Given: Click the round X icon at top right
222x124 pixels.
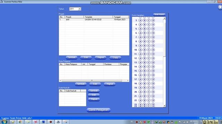Looking at the screenshot, I should [x=220, y=7].
